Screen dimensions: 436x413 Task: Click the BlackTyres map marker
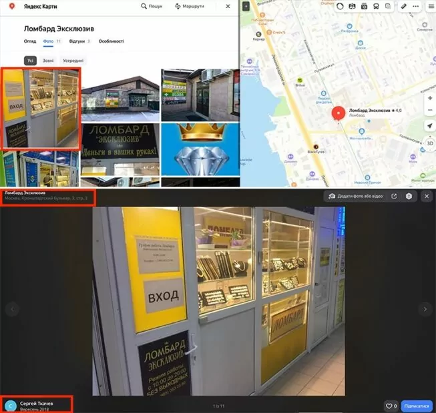316,147
